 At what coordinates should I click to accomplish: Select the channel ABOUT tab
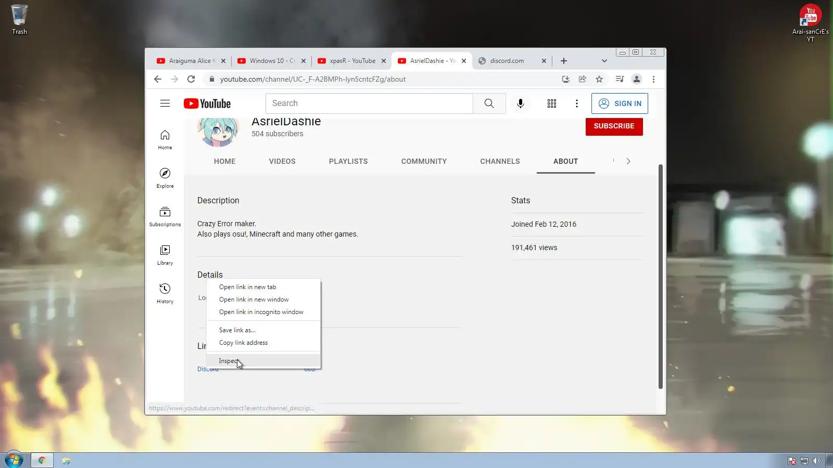pyautogui.click(x=565, y=161)
